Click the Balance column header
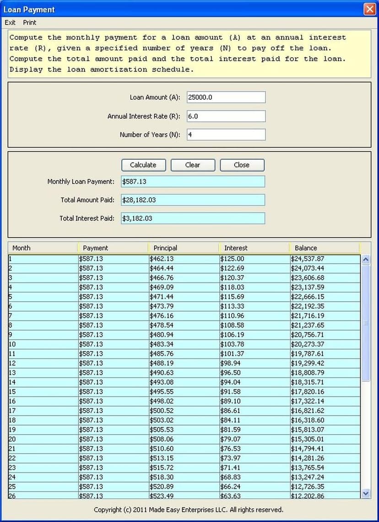Viewport: 379px width, 522px height. pyautogui.click(x=325, y=248)
